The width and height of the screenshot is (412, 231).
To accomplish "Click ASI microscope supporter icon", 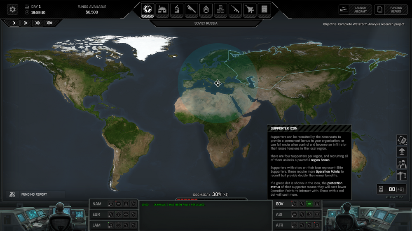I will pyautogui.click(x=309, y=215).
